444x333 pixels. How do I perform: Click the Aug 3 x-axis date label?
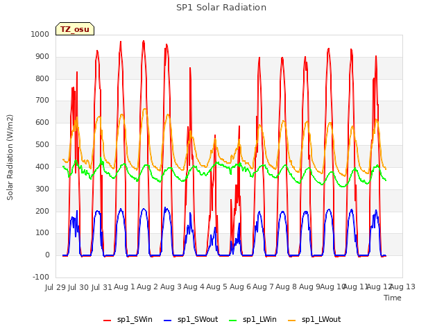tap(171, 287)
